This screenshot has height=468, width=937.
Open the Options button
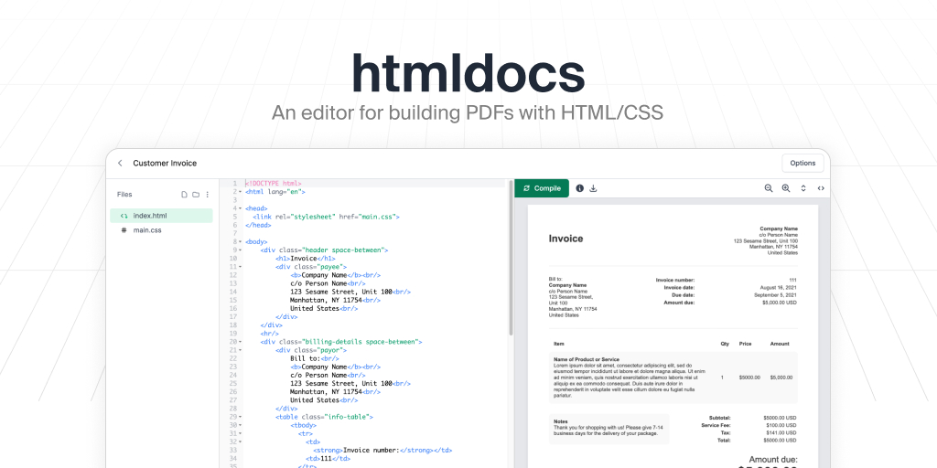[802, 164]
